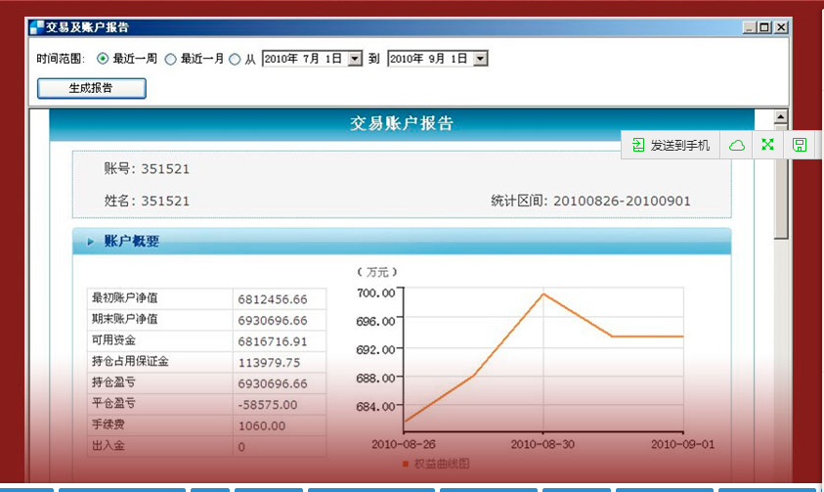Click the window icon in the title bar
824x492 pixels.
[x=35, y=27]
